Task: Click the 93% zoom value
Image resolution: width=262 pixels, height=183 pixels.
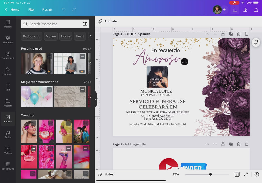Action: (x=176, y=174)
